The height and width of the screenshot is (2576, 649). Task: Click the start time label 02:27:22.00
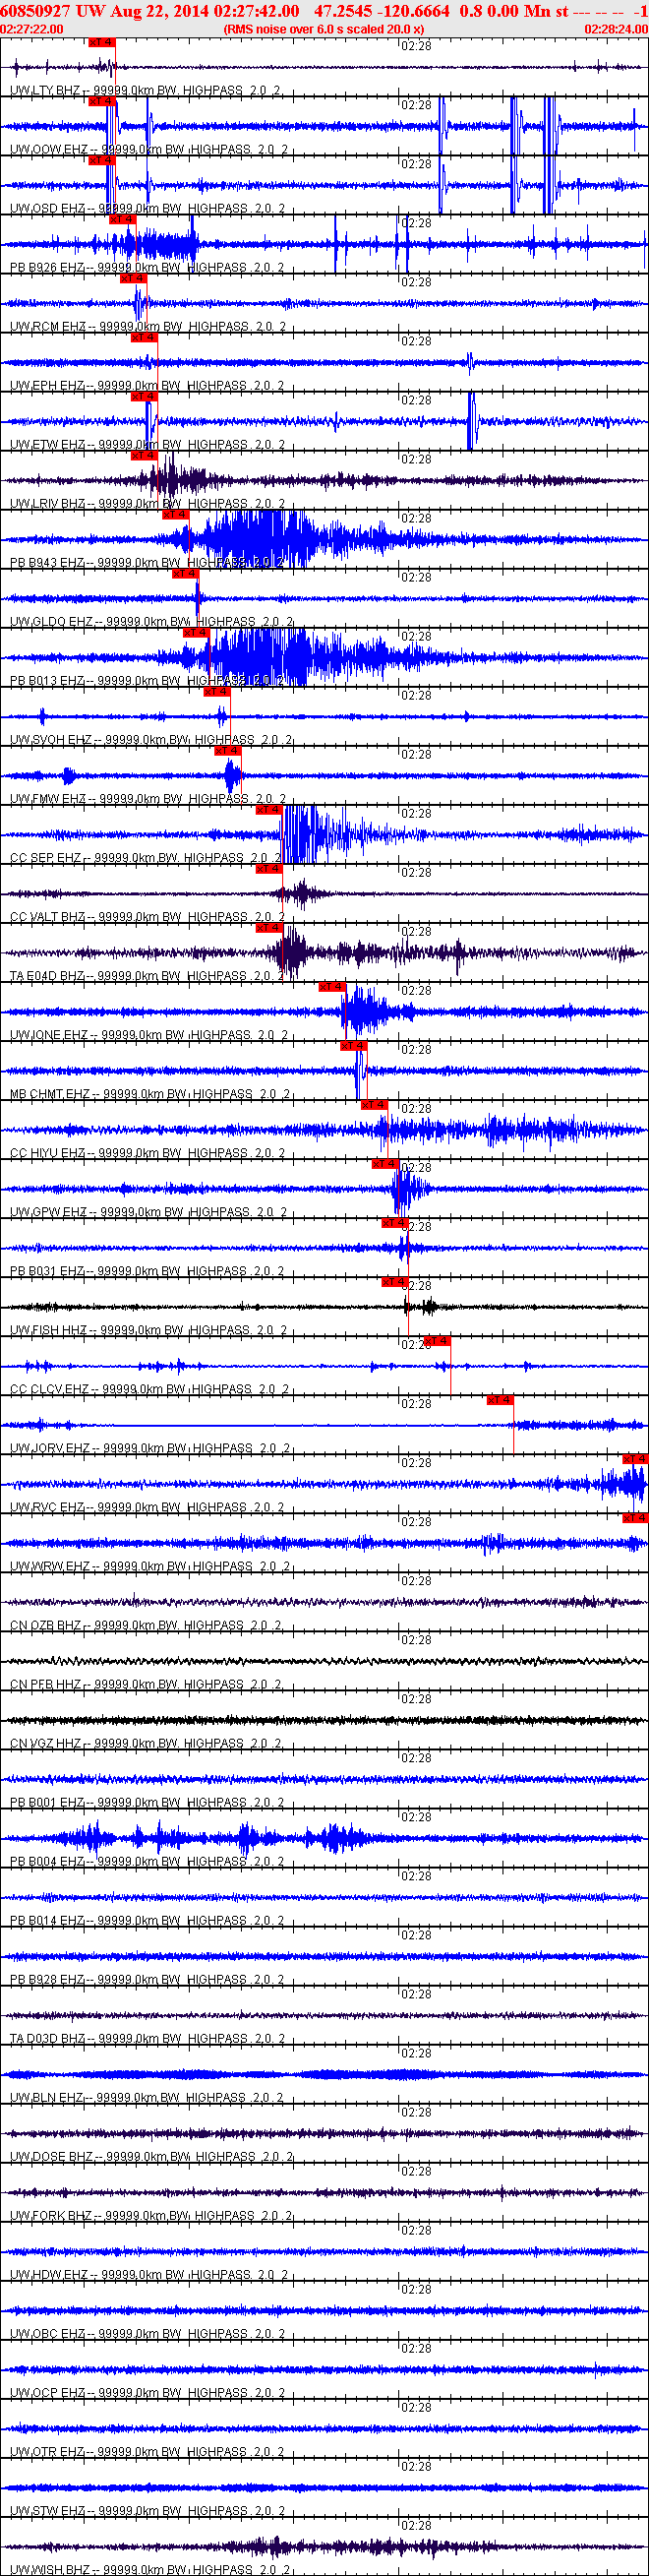click(32, 29)
